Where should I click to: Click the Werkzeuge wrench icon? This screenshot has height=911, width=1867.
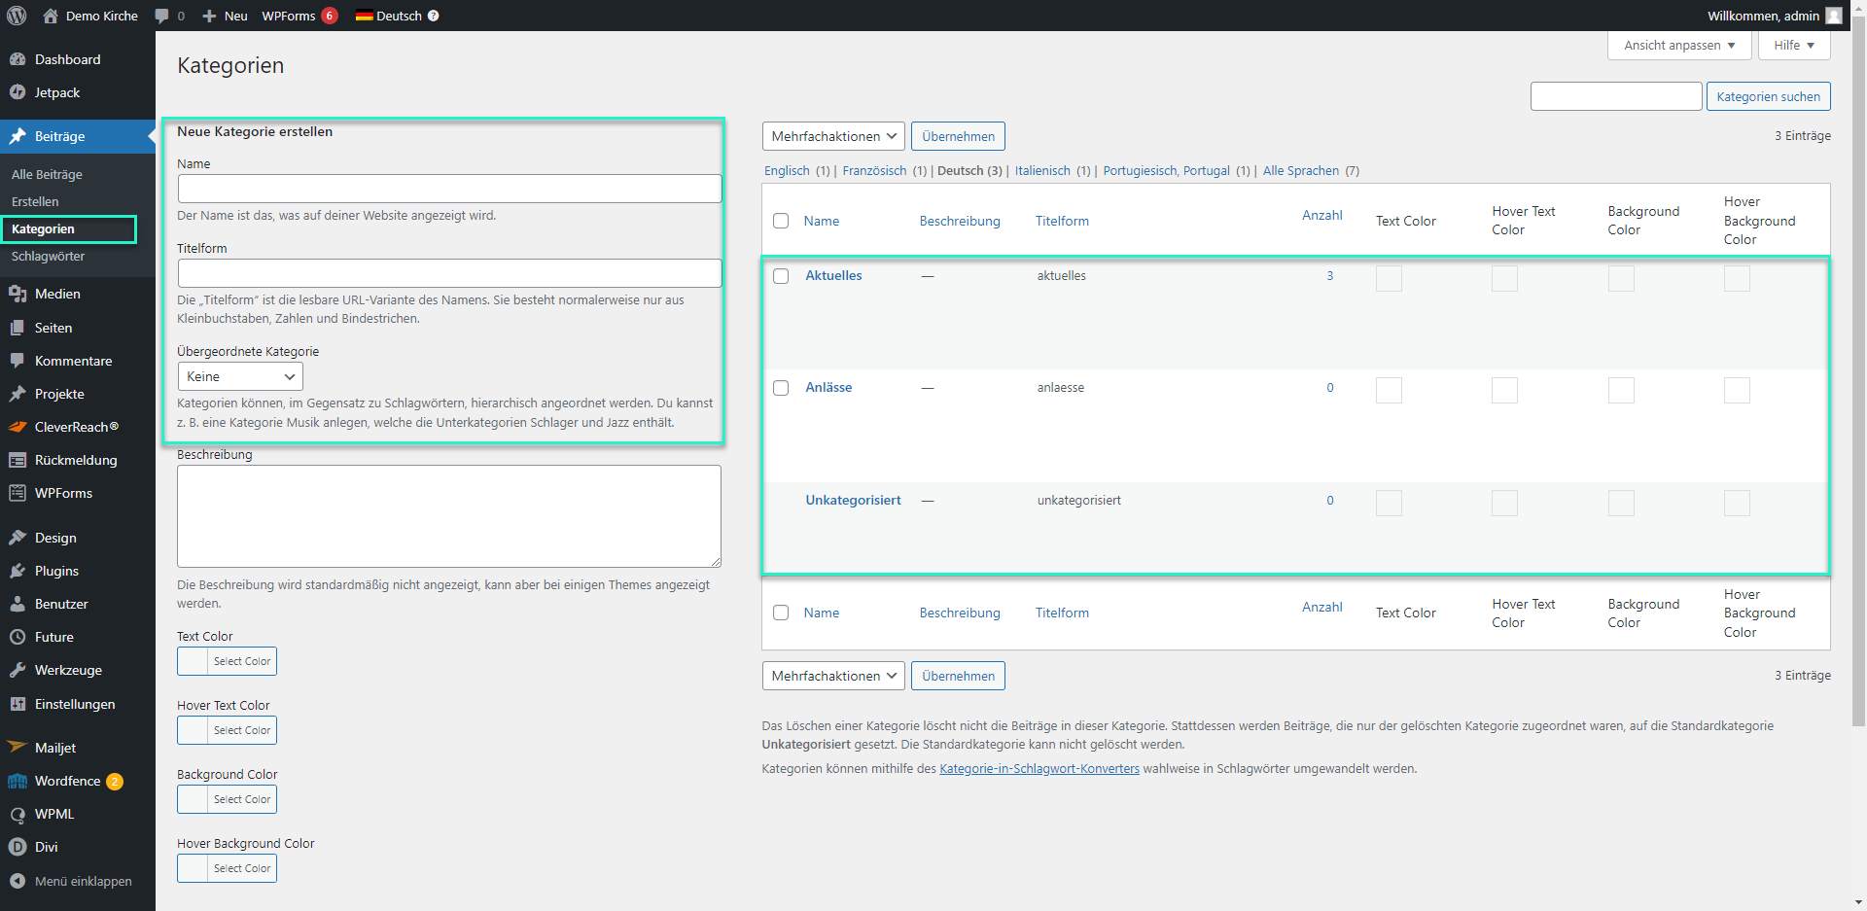pyautogui.click(x=18, y=670)
